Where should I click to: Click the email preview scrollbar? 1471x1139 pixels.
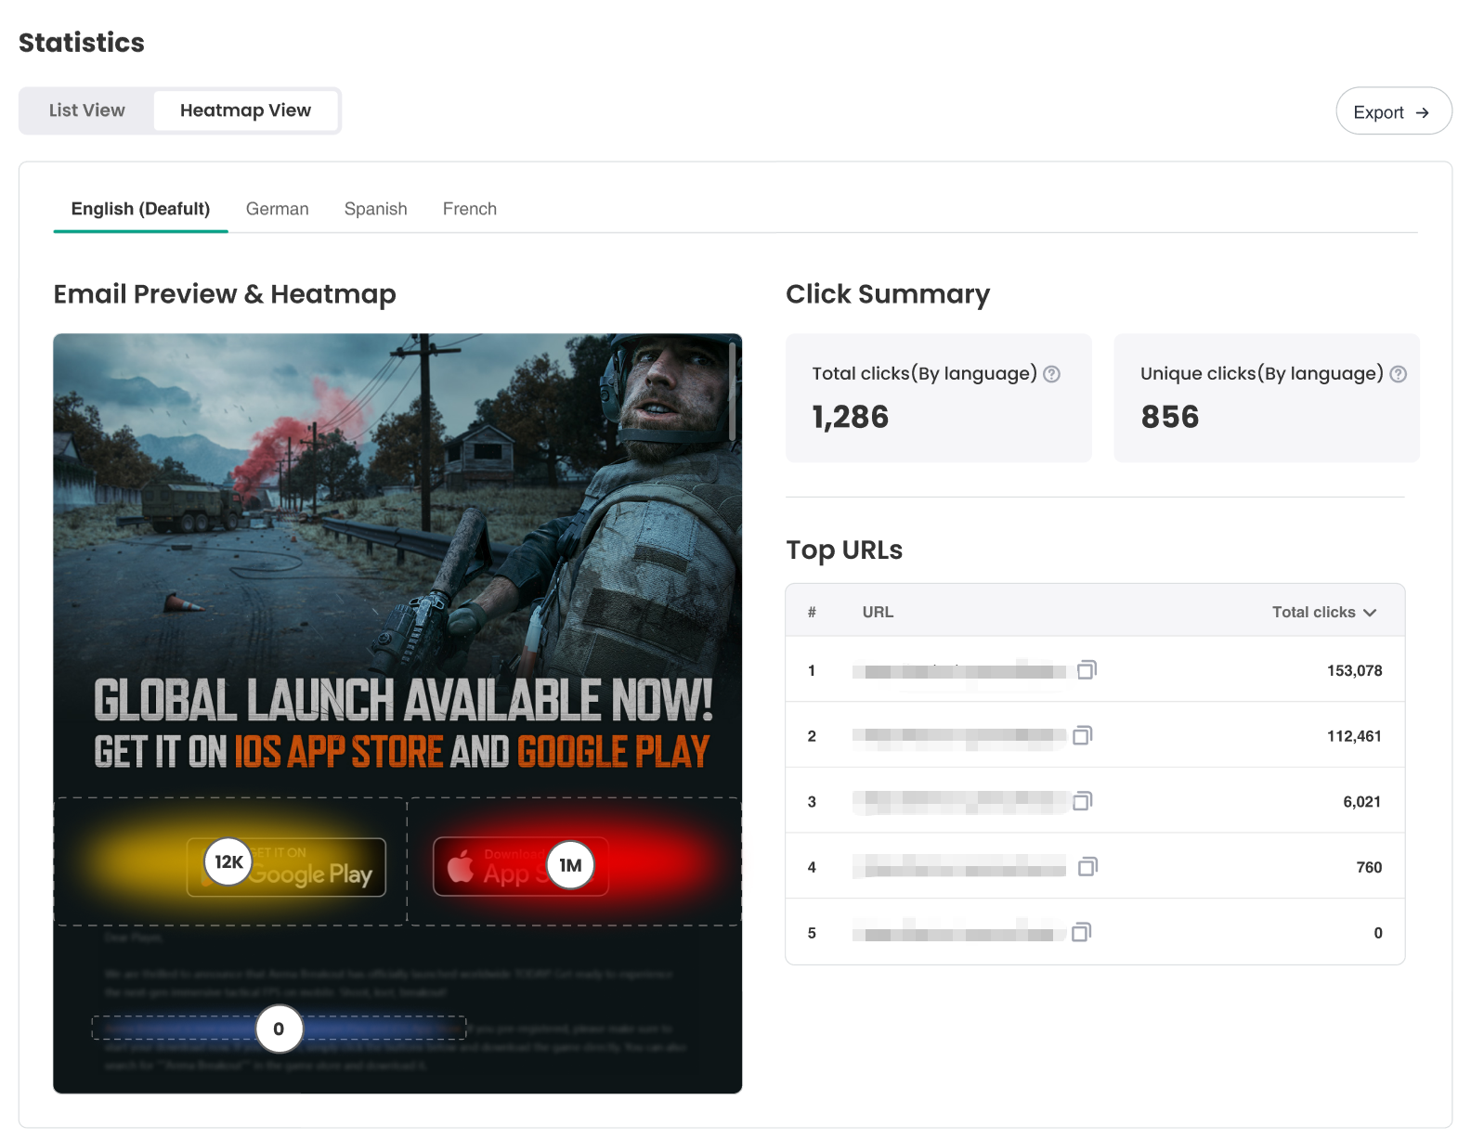click(x=733, y=392)
